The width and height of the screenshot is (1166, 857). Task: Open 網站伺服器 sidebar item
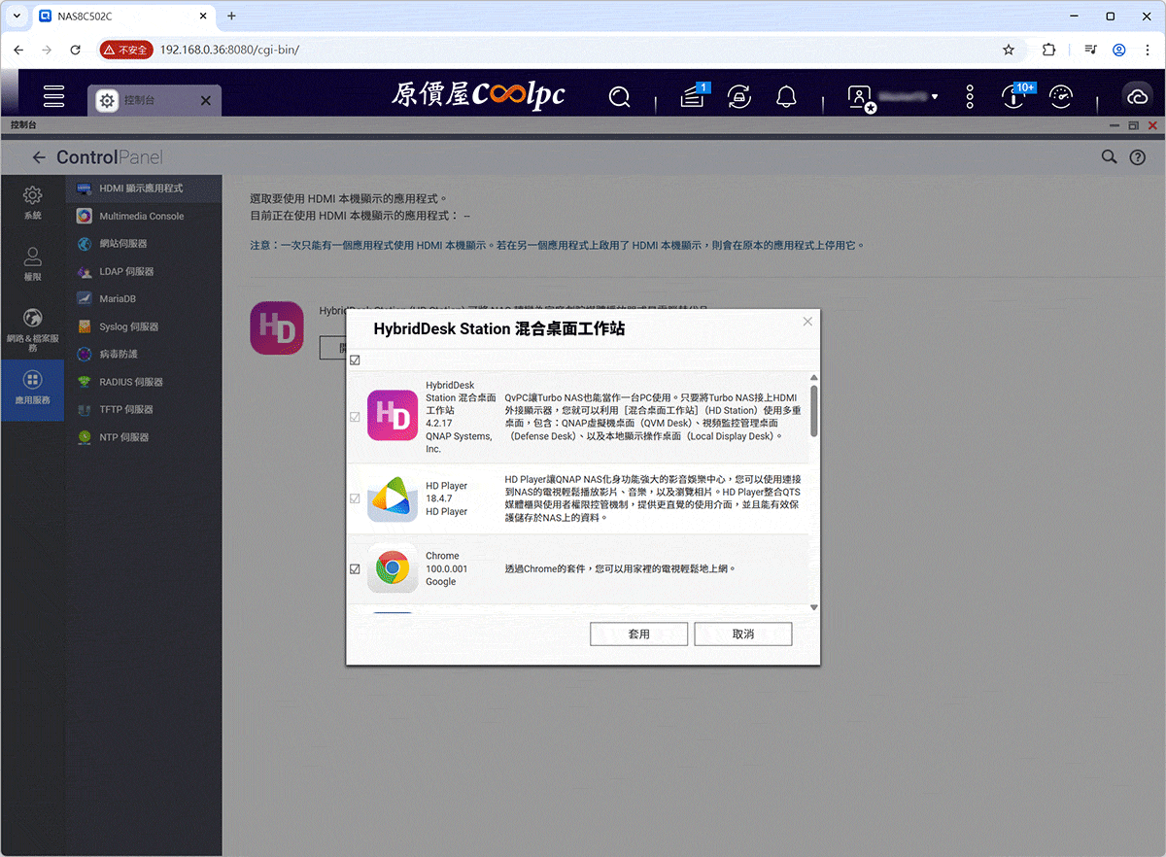pos(144,244)
